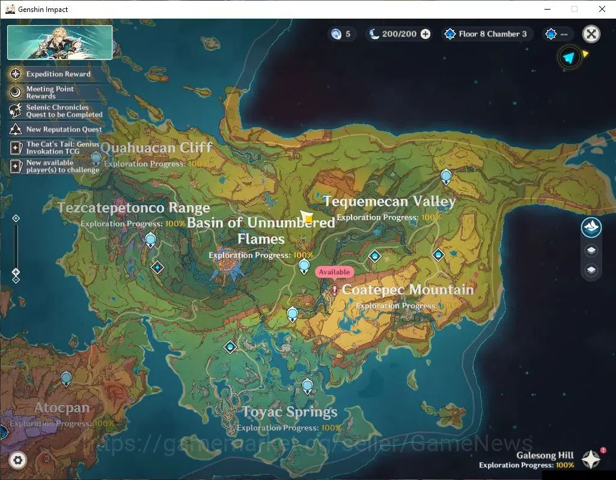Image resolution: width=616 pixels, height=480 pixels.
Task: Click the Original Resin 200/200 moon icon
Action: (374, 34)
